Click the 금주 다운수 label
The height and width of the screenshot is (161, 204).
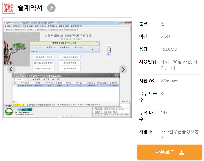click(148, 97)
